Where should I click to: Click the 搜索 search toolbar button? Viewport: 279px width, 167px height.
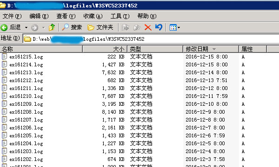[x=72, y=27]
